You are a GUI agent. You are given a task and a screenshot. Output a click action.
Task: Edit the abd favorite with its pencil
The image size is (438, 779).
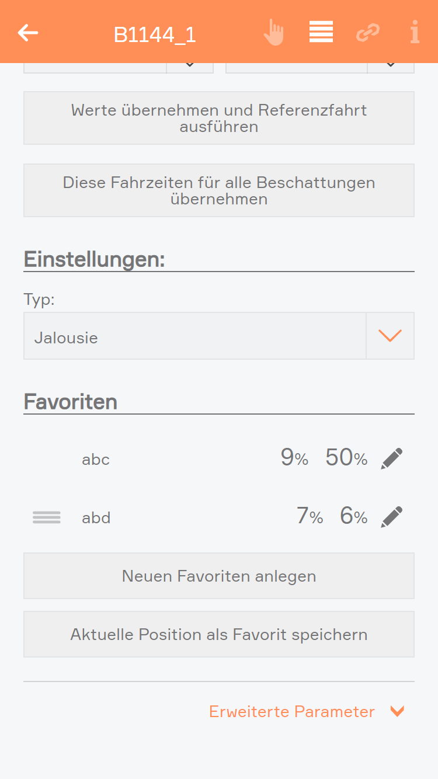tap(391, 517)
